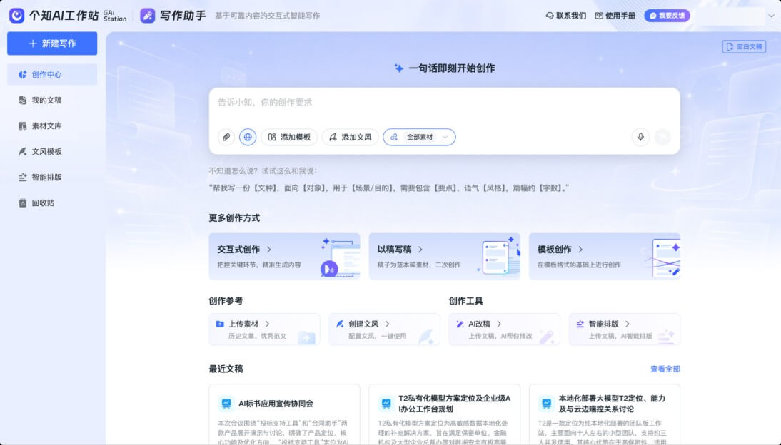
Task: Click the send arrow icon
Action: (x=662, y=137)
